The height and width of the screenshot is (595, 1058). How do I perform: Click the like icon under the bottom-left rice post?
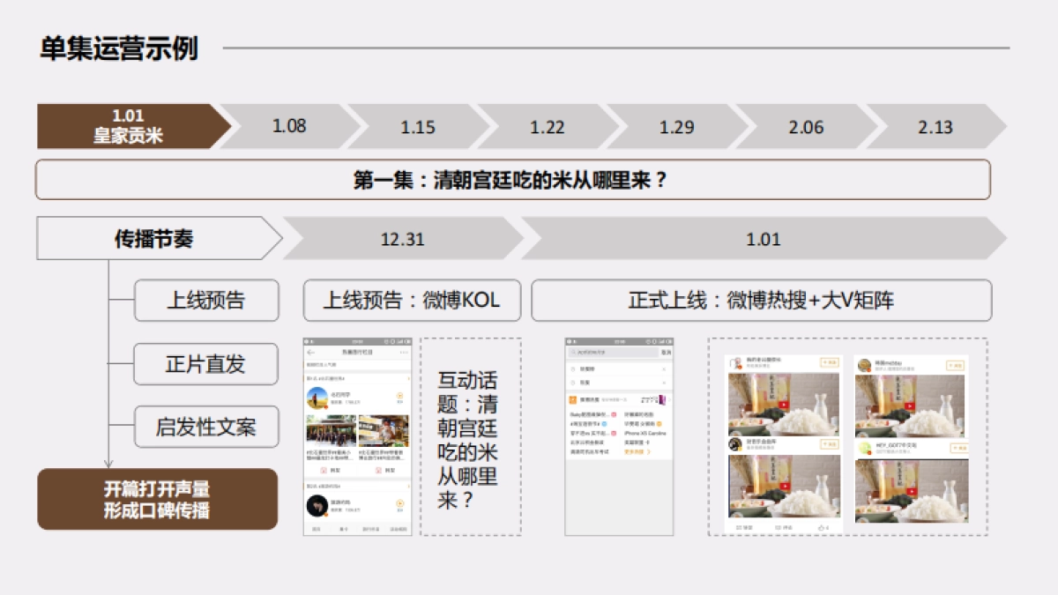click(x=822, y=526)
